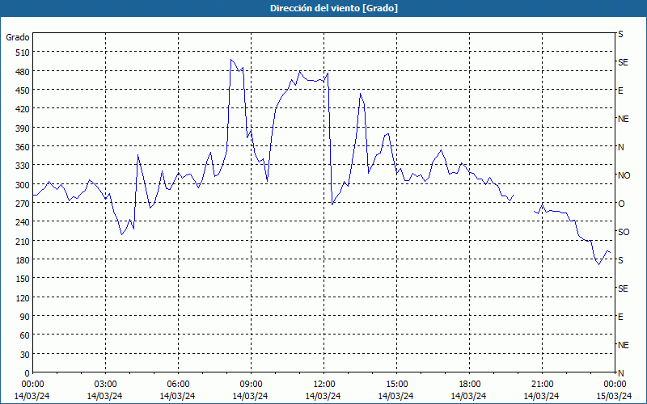Select the 420 degree axis label
The width and height of the screenshot is (647, 404).
tap(23, 109)
